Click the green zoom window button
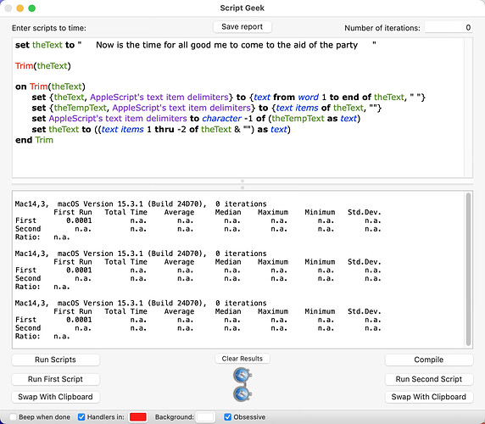Screen dimensions: 485x424 coord(32,8)
